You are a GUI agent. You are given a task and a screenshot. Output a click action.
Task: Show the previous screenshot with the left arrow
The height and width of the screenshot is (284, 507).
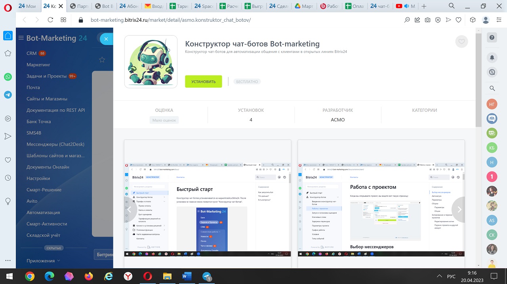point(130,210)
